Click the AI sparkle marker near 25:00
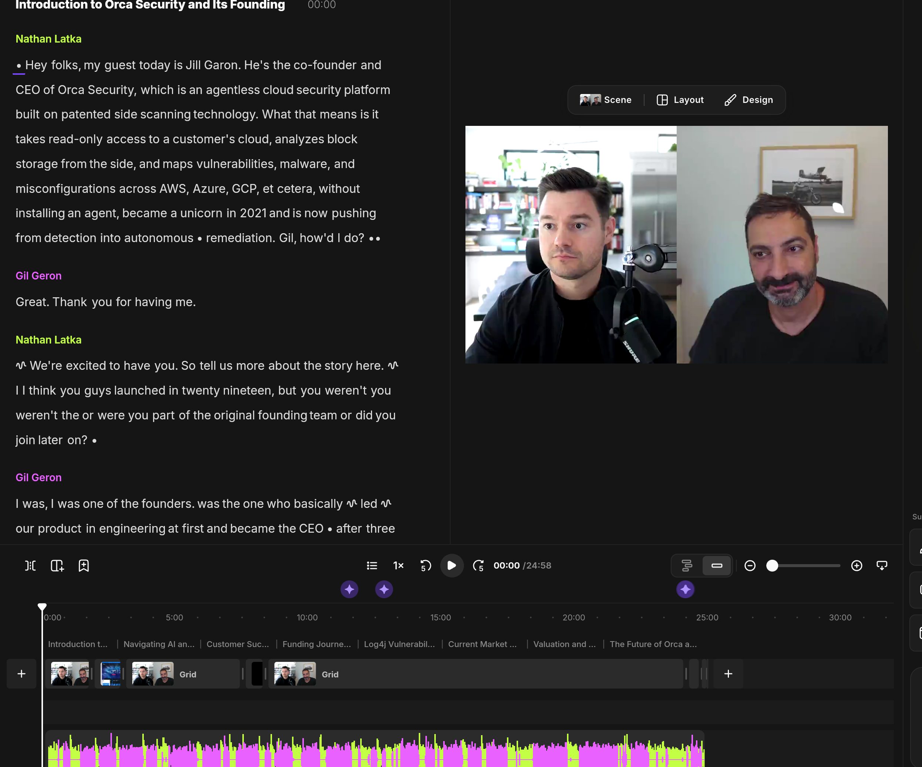922x767 pixels. (685, 589)
